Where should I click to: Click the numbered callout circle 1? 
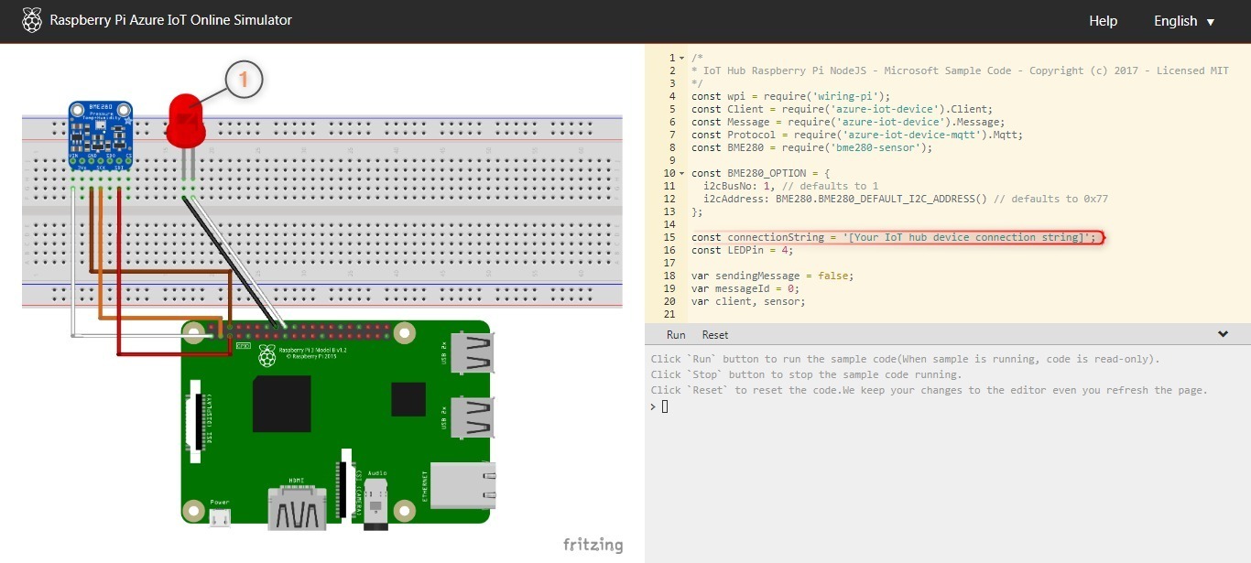pos(244,80)
